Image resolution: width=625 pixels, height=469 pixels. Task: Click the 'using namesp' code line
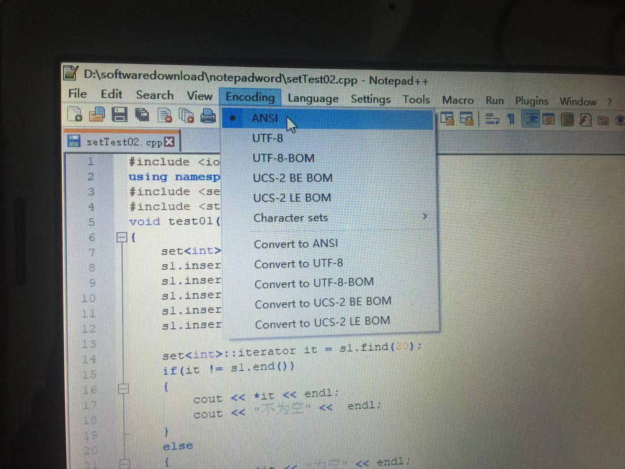pyautogui.click(x=174, y=177)
